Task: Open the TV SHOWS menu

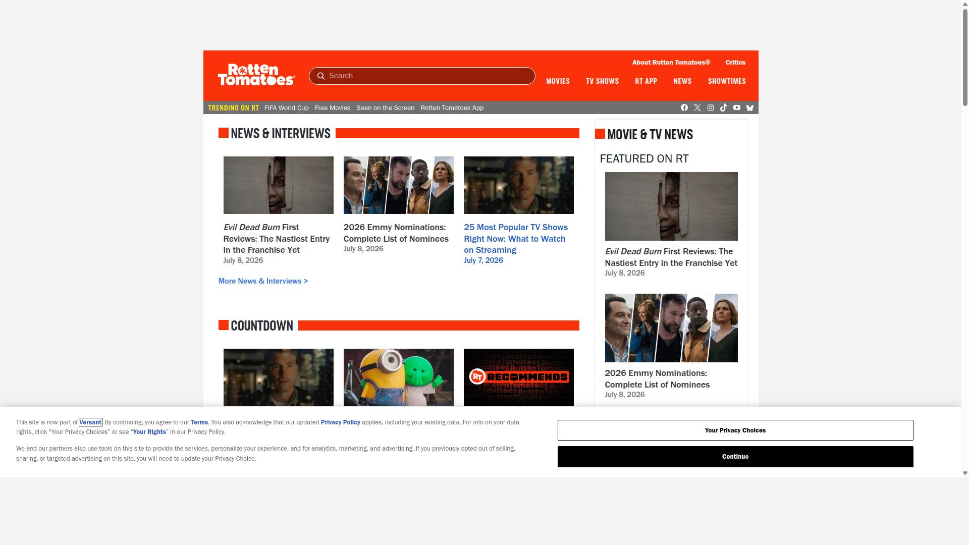Action: pos(602,81)
